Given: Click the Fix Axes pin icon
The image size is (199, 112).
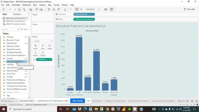Looking at the screenshot, I should tap(81, 9).
